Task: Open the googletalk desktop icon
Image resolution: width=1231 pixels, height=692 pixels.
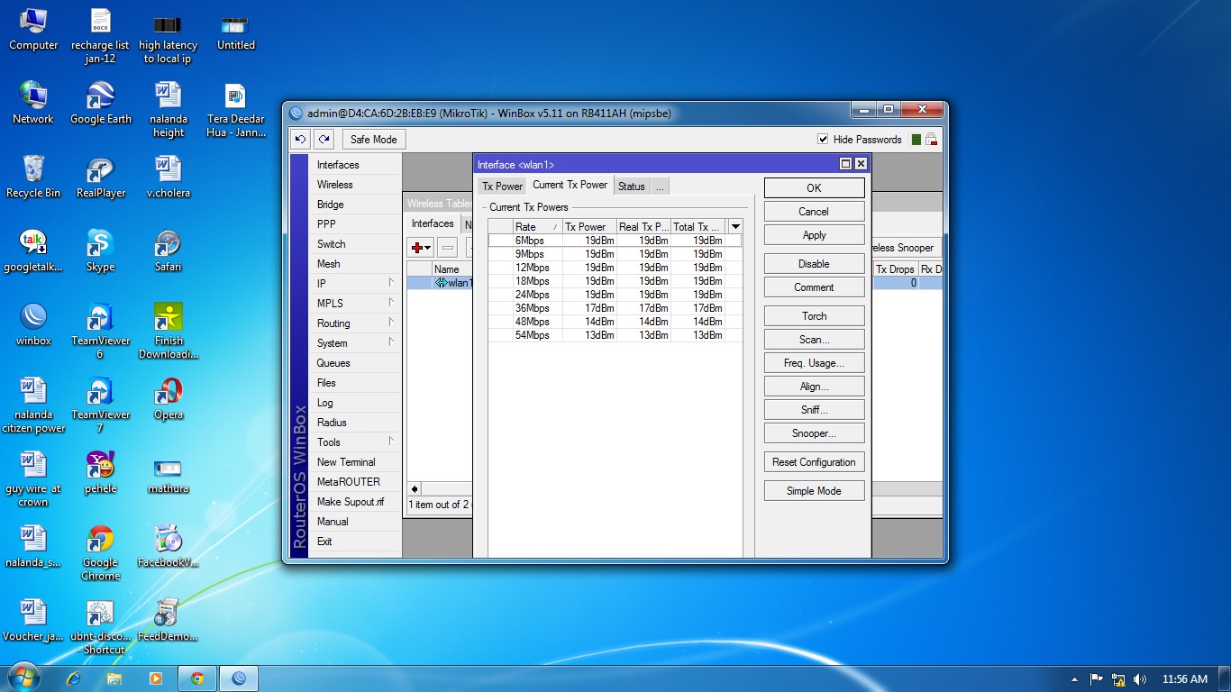Action: [33, 250]
